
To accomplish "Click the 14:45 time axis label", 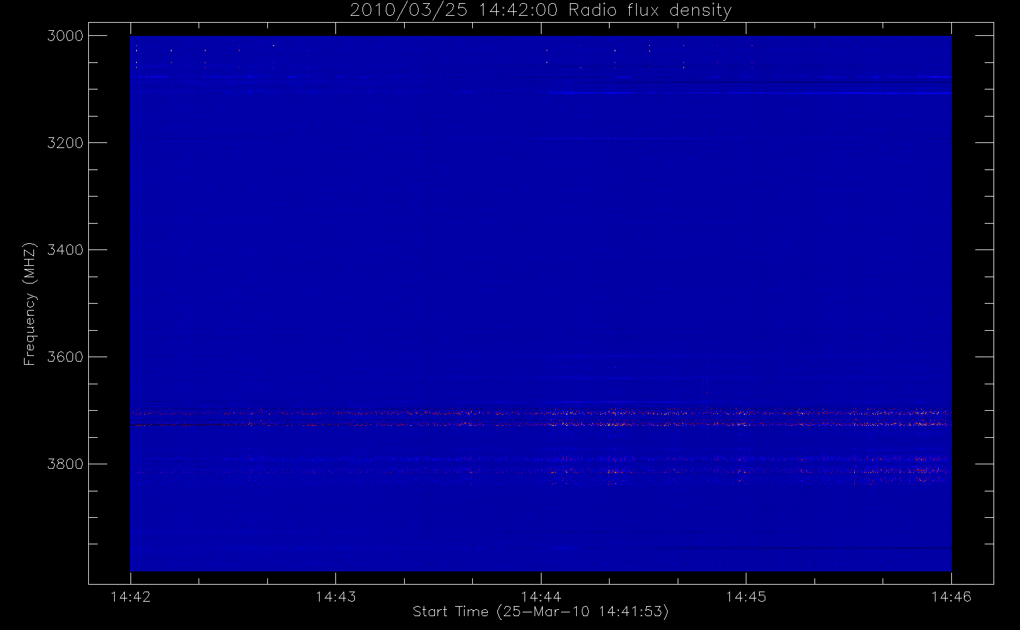I will [746, 597].
